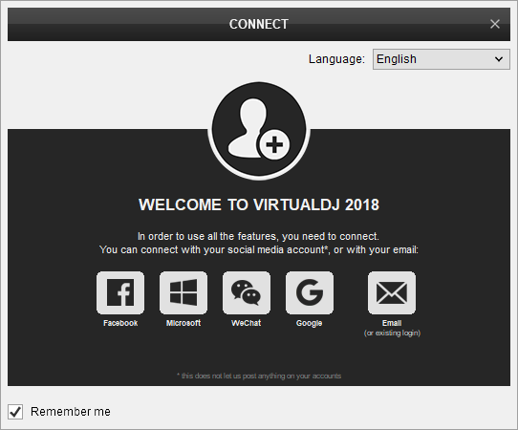Viewport: 518px width, 430px height.
Task: Click the Email text label
Action: (392, 323)
